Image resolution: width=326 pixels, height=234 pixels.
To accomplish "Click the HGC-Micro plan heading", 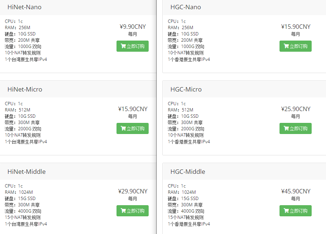I will [186, 89].
